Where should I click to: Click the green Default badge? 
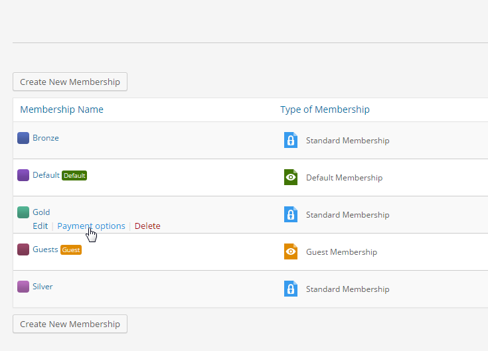click(x=74, y=176)
